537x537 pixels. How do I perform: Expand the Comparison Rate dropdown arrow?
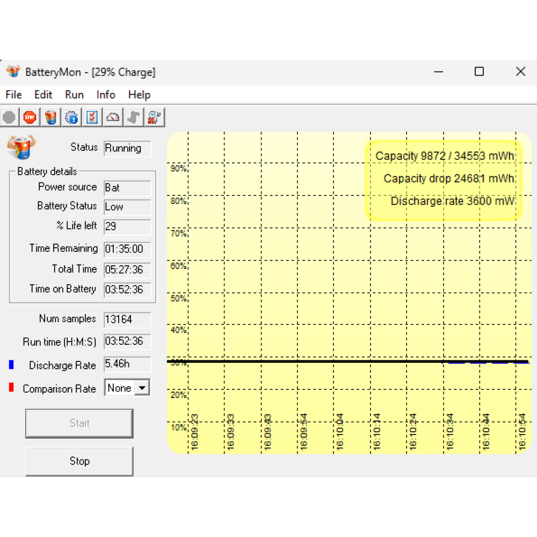142,388
